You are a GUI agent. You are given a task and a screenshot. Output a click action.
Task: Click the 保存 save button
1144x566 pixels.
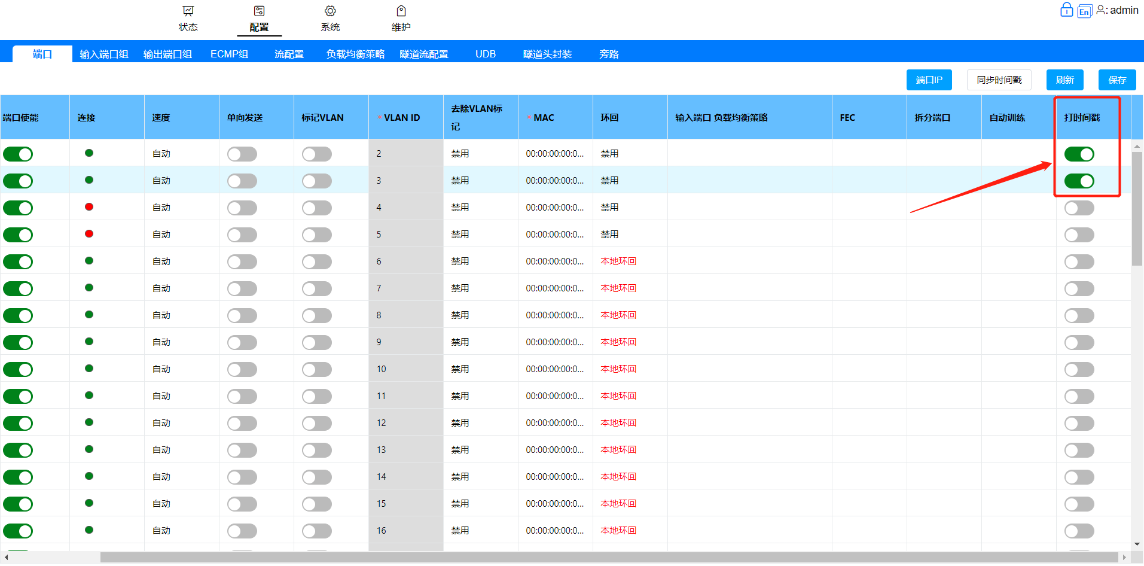(1117, 80)
